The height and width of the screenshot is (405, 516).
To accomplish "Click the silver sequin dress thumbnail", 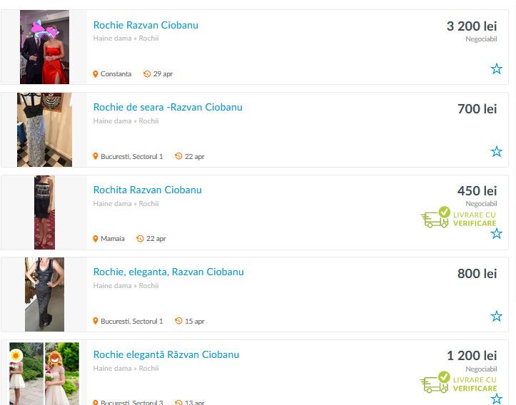I will (x=44, y=130).
